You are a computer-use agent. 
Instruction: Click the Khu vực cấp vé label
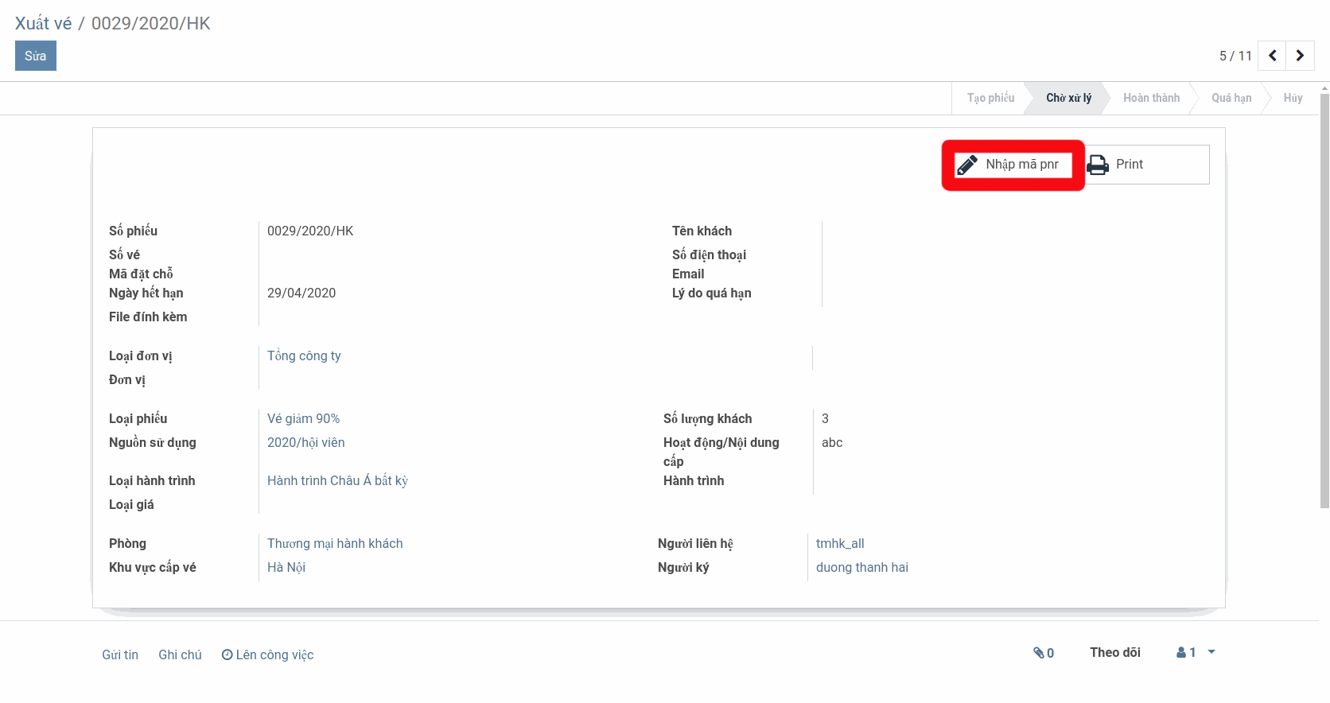(x=152, y=567)
